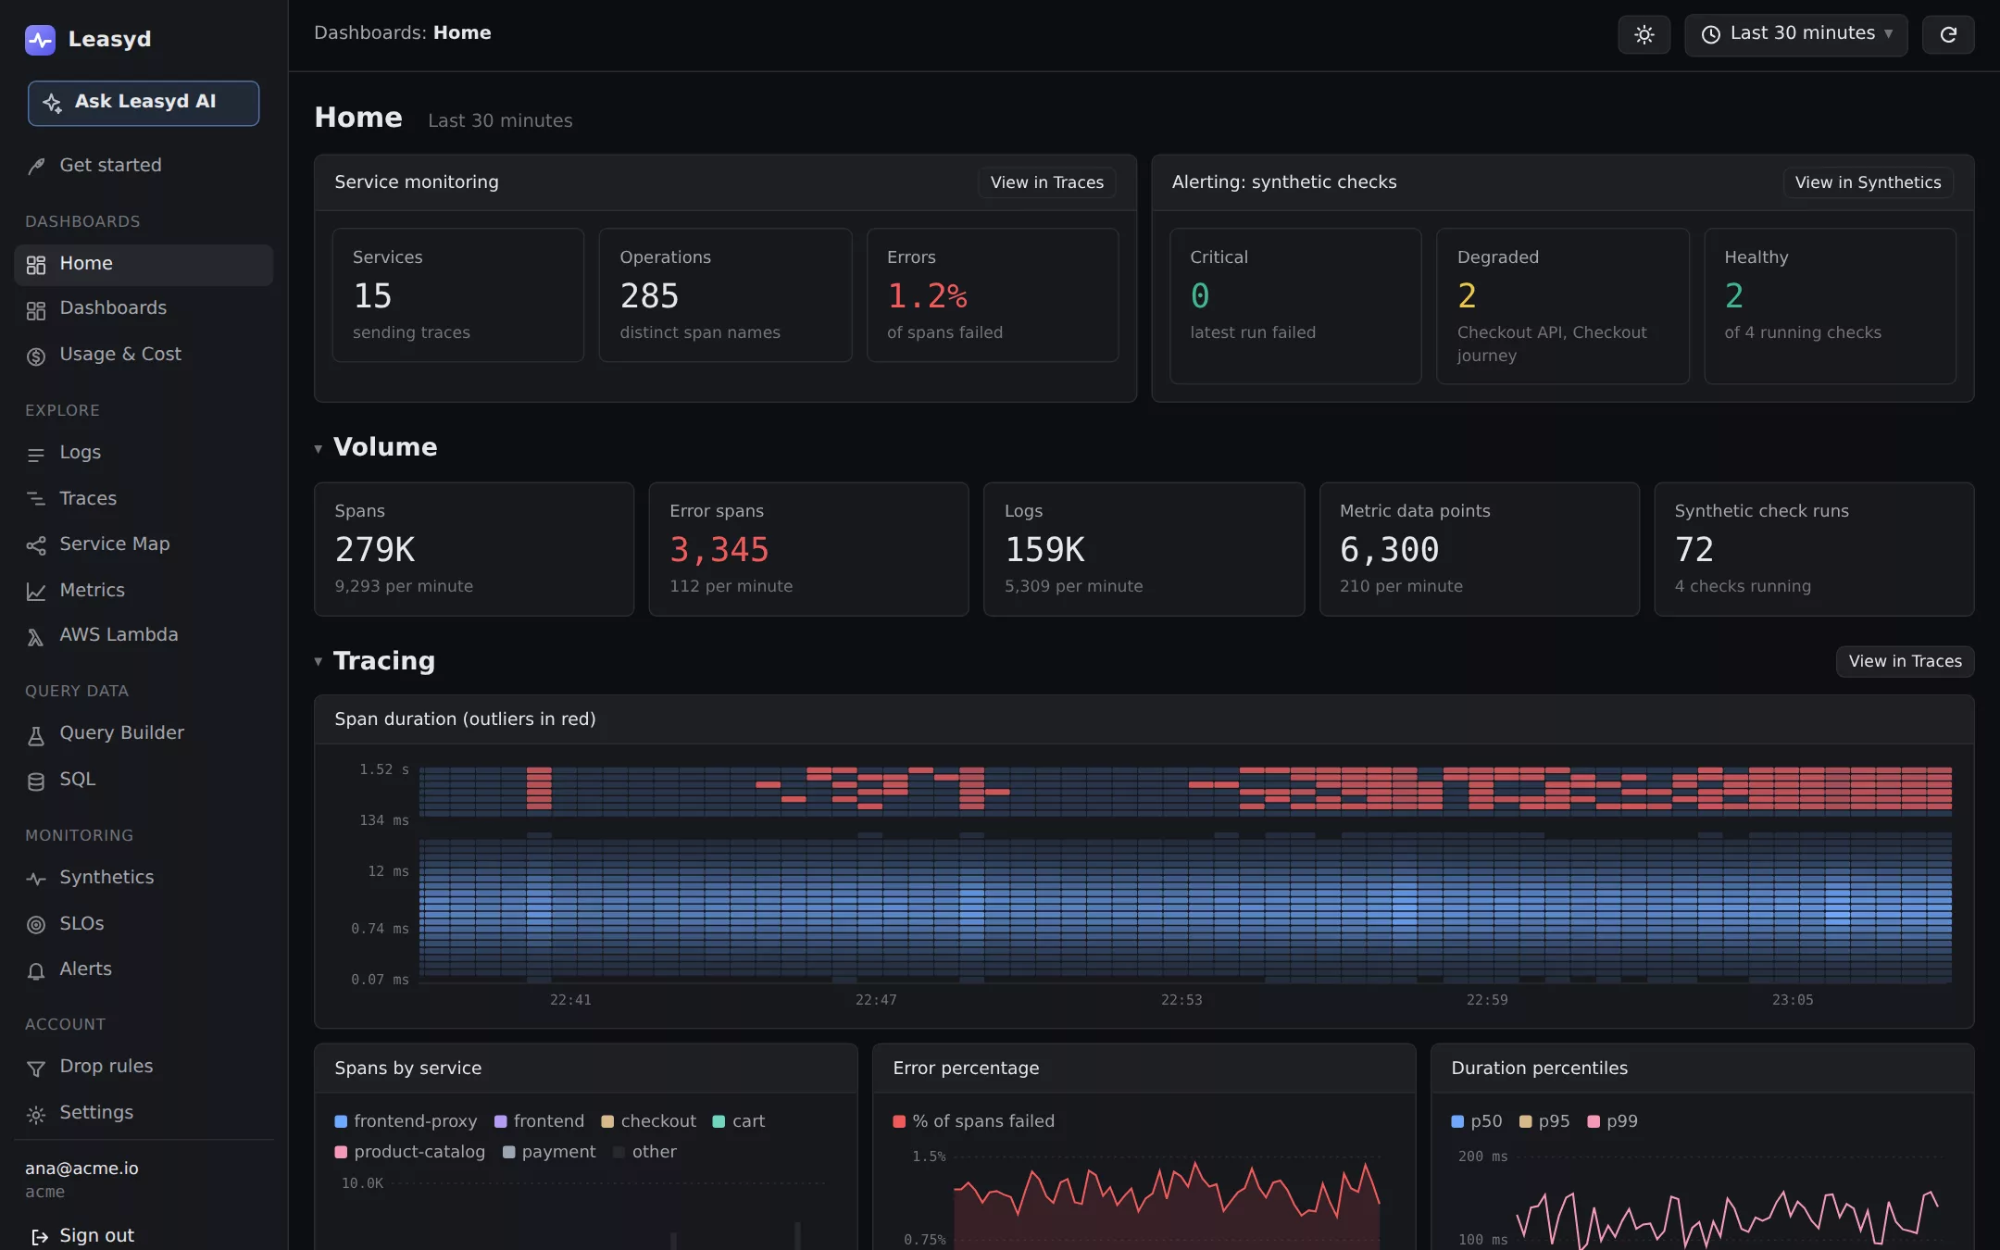The height and width of the screenshot is (1250, 2000).
Task: Toggle the frontend-proxy legend swatch
Action: (x=341, y=1121)
